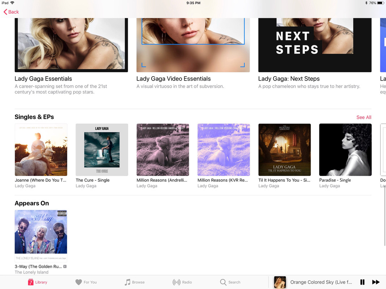Open Orange Colored Sky now playing title

tap(321, 282)
